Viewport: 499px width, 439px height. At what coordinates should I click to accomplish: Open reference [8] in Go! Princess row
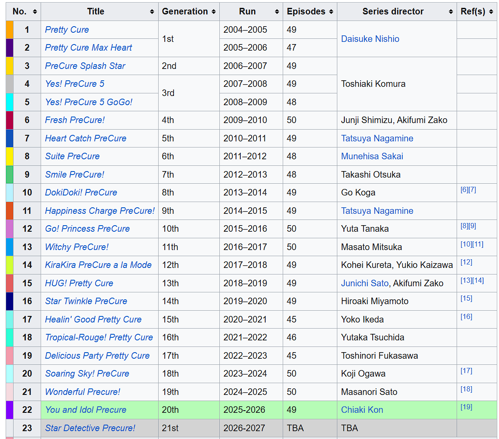coord(464,226)
